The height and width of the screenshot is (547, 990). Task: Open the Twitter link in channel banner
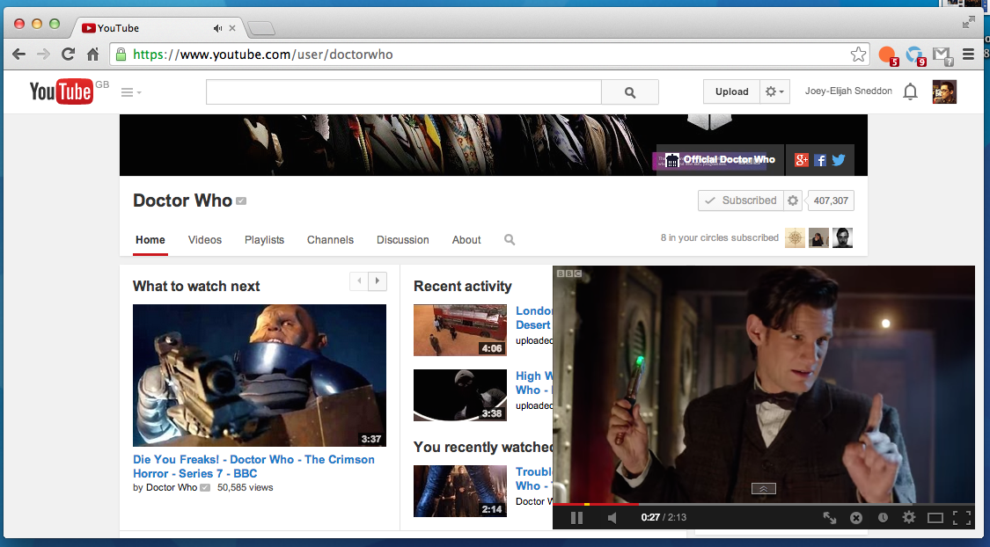click(838, 160)
